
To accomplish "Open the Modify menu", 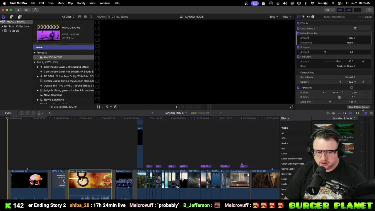I will pos(81,3).
